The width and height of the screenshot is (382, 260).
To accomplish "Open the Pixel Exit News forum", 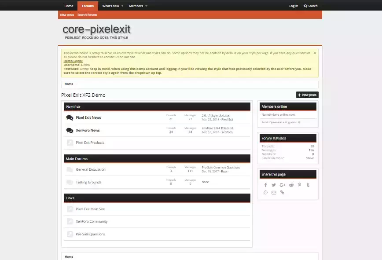I will coord(88,117).
